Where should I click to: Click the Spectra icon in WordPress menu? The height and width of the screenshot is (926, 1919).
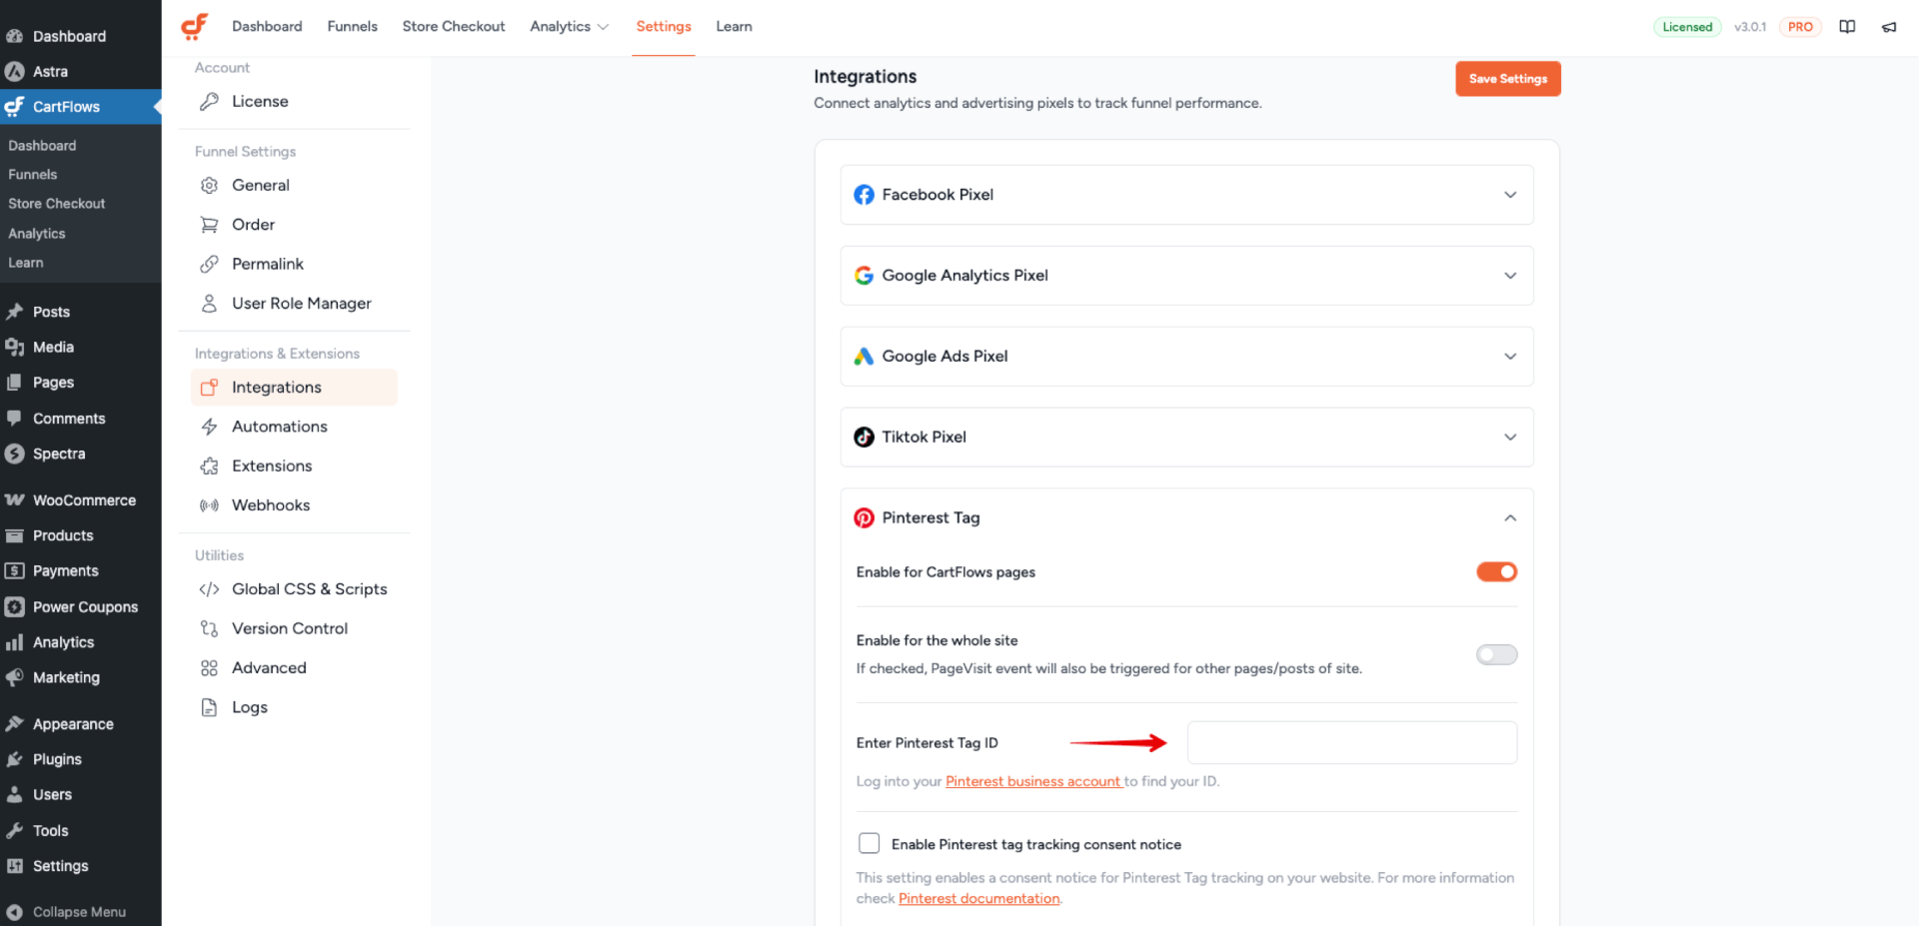pyautogui.click(x=15, y=454)
